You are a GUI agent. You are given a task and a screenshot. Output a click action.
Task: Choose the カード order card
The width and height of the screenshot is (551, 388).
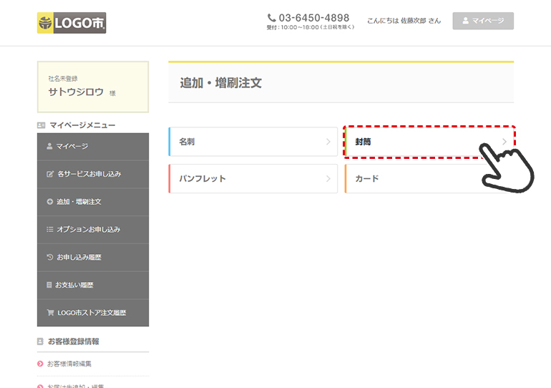pyautogui.click(x=429, y=178)
